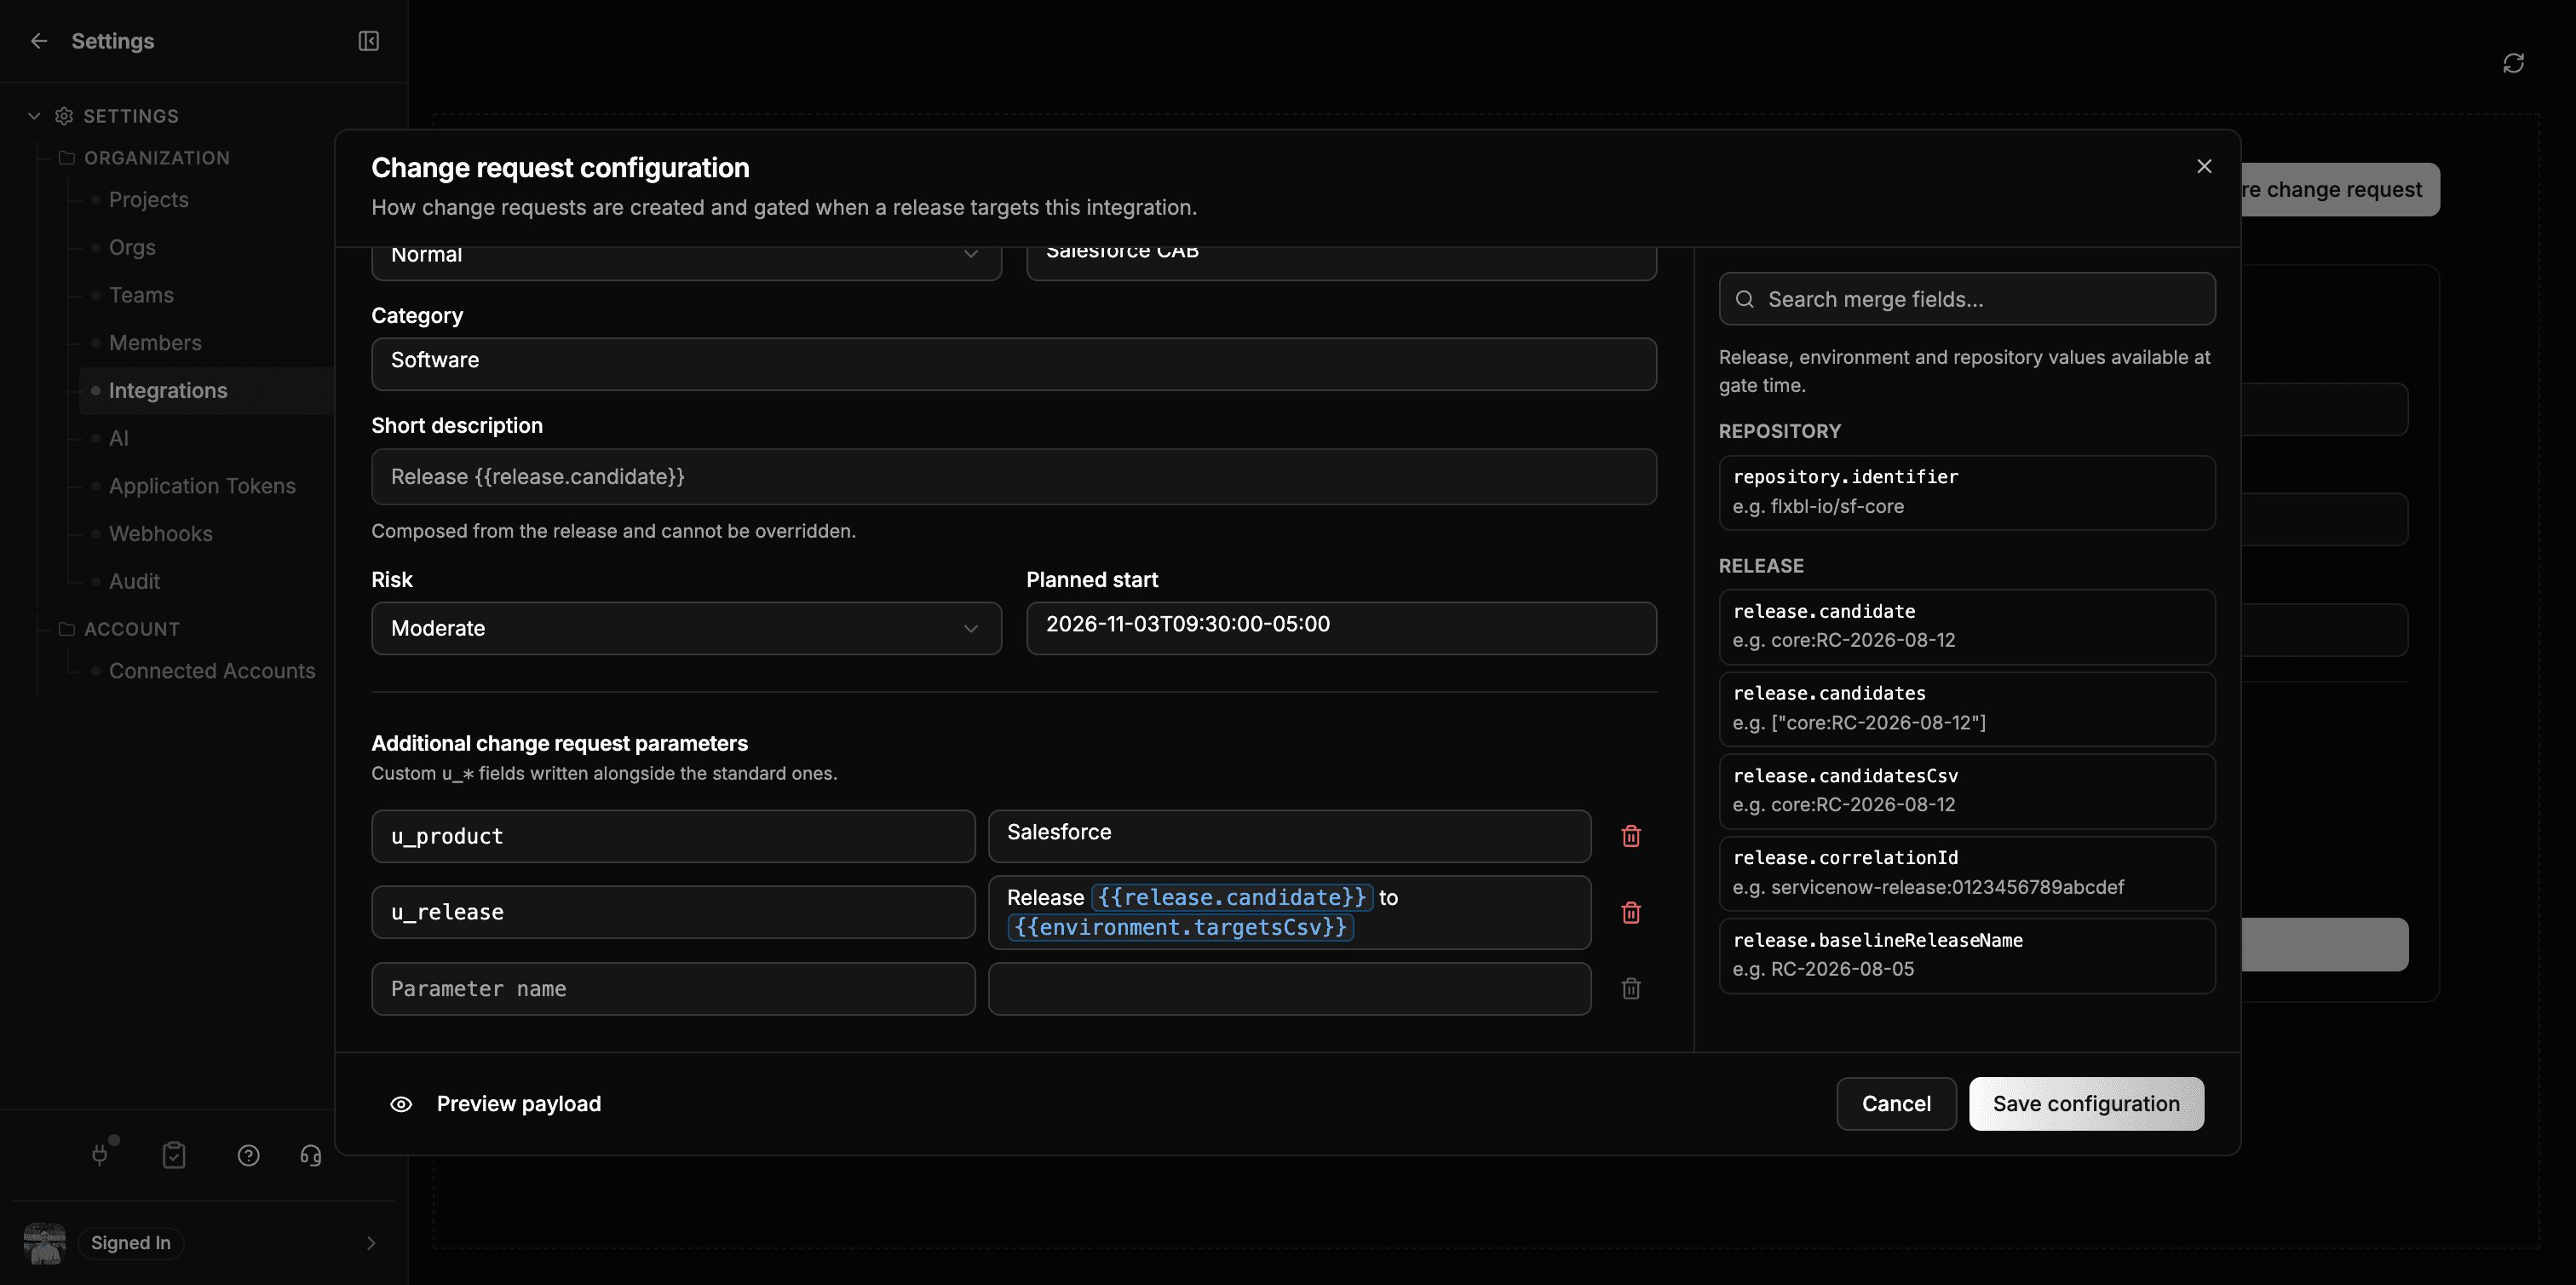Insert release.candidatesCsv merge field
2576x1285 pixels.
point(1966,791)
